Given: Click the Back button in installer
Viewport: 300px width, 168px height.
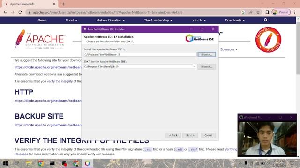Looking at the screenshot, I should 173,135.
